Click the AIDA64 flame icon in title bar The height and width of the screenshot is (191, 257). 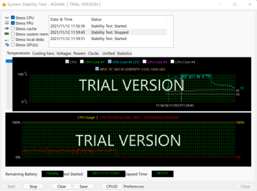click(4, 5)
